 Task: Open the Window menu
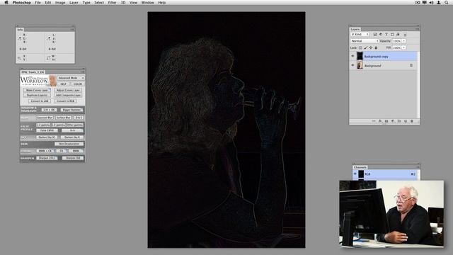point(147,3)
